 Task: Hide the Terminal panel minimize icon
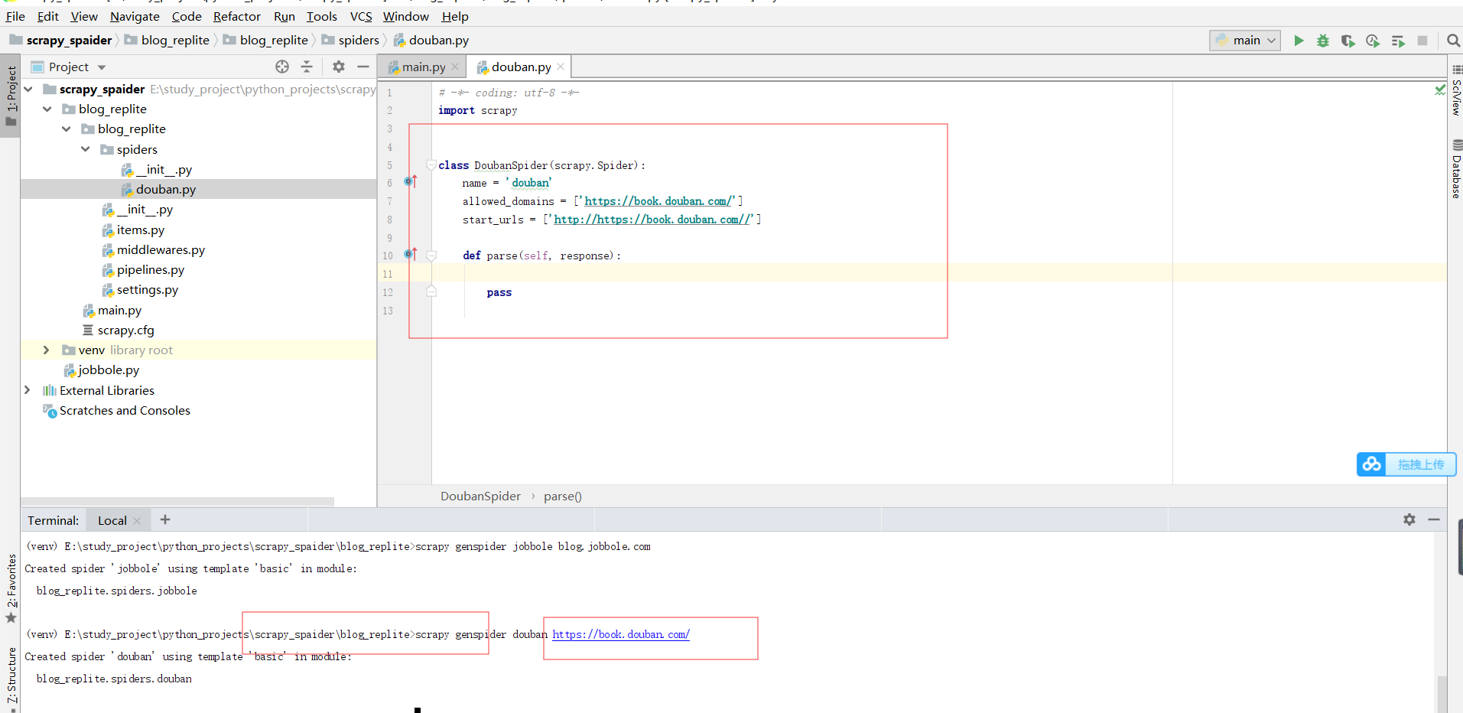pos(1434,519)
